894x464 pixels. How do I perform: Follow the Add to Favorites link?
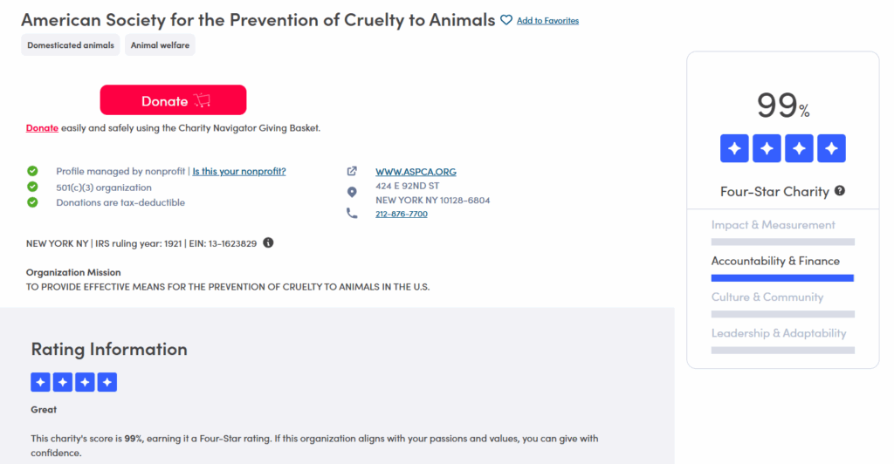[x=547, y=21]
